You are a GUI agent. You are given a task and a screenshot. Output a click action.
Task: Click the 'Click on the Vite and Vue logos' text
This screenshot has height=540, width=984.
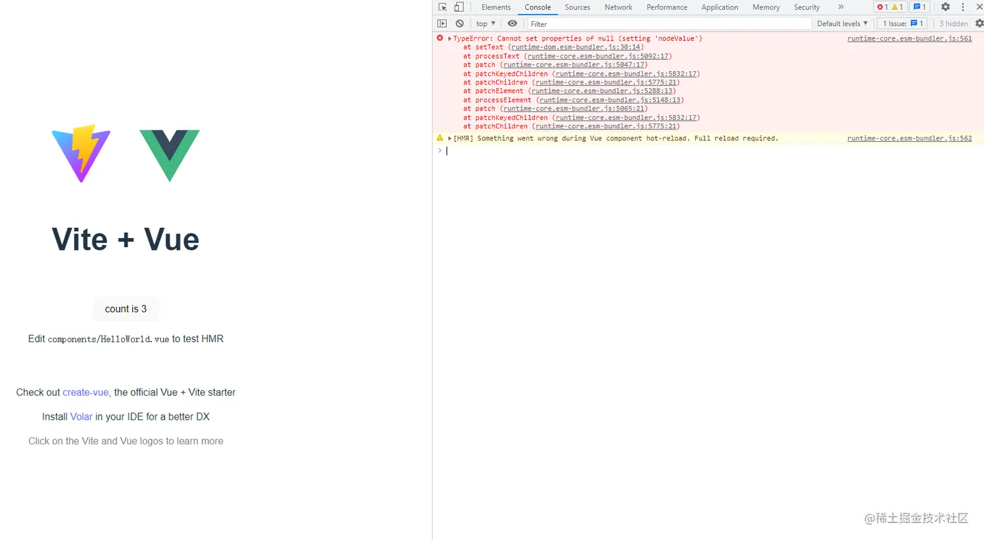[x=126, y=441]
